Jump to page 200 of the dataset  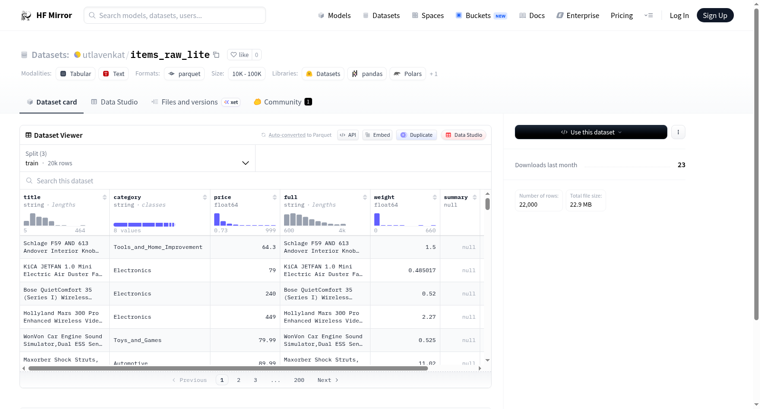(299, 380)
